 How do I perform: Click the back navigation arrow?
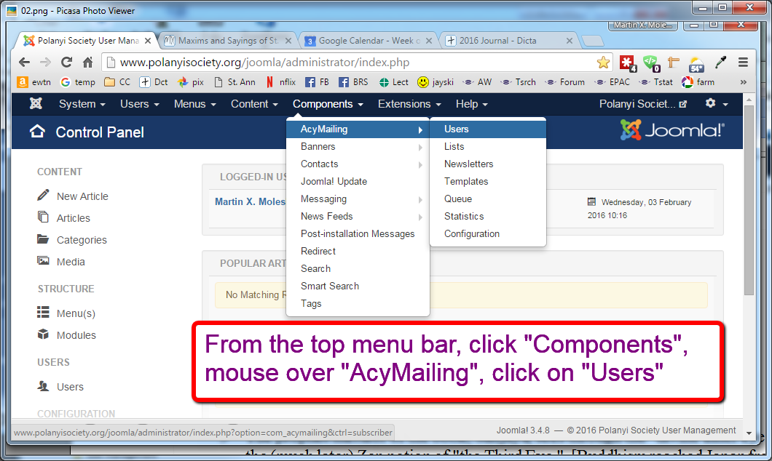(25, 63)
